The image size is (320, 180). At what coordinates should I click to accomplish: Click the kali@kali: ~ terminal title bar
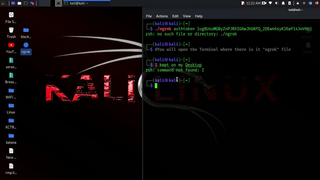(295, 10)
